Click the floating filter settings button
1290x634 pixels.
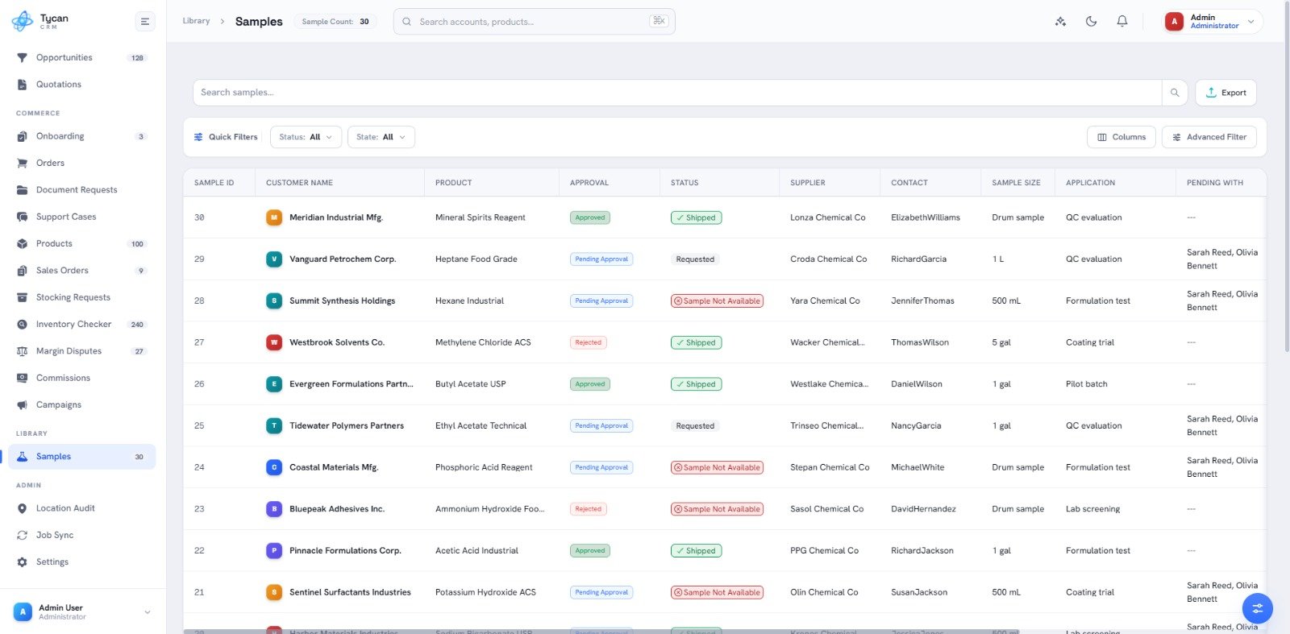coord(1257,608)
